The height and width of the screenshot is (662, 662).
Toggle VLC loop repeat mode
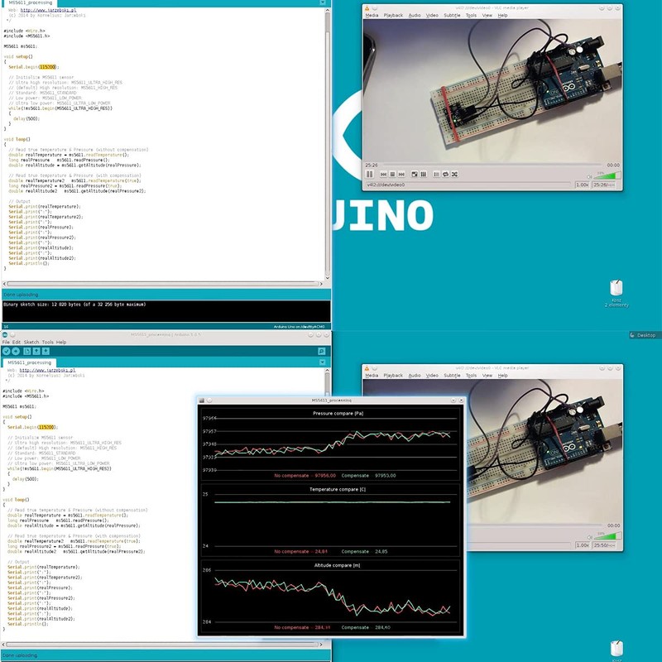click(445, 174)
